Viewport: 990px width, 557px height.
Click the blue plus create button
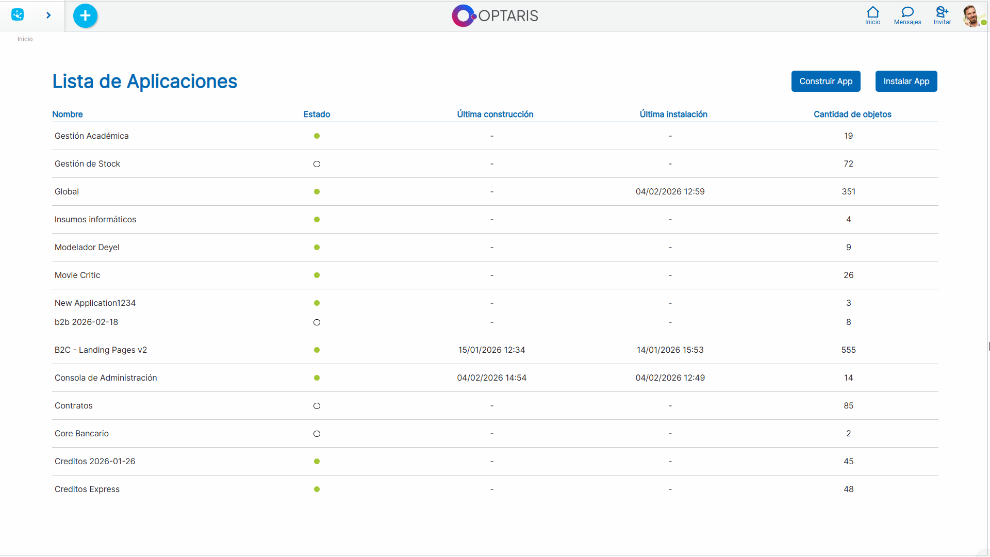click(85, 15)
